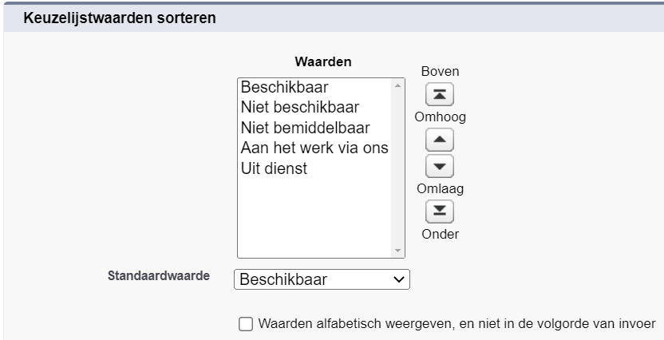Click the 'Keuzelijstwaarden sorteren' section header

[120, 18]
